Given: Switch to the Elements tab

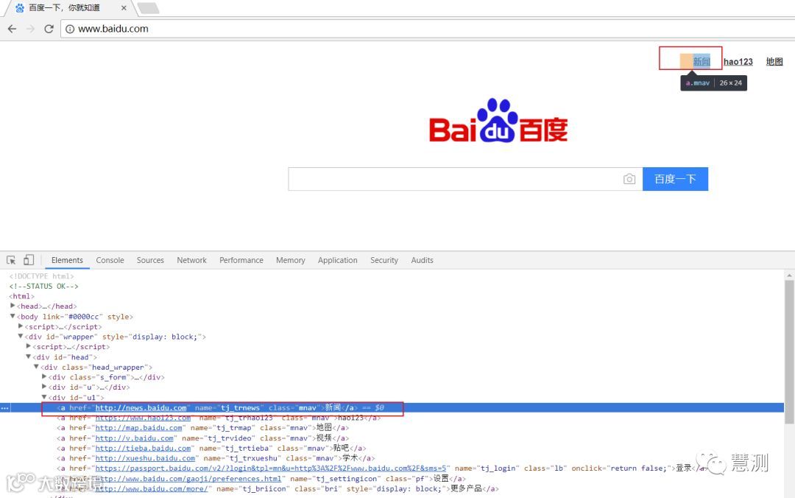Looking at the screenshot, I should click(x=67, y=260).
